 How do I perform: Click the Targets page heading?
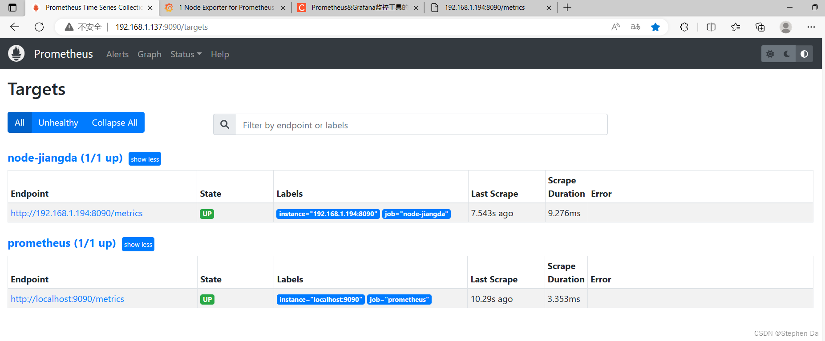tap(36, 89)
